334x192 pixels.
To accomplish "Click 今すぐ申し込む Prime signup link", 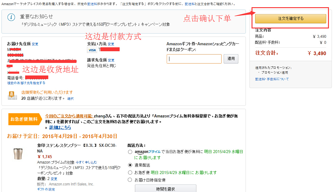I will tap(86, 162).
